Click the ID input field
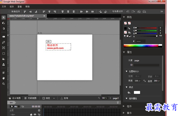 tap(146, 65)
